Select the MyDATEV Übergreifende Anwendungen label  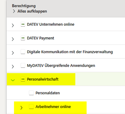click(61, 65)
